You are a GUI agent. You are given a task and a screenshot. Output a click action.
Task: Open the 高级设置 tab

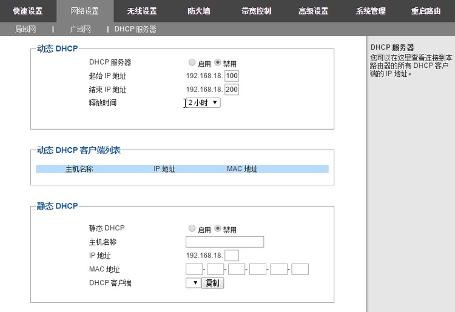coord(314,11)
